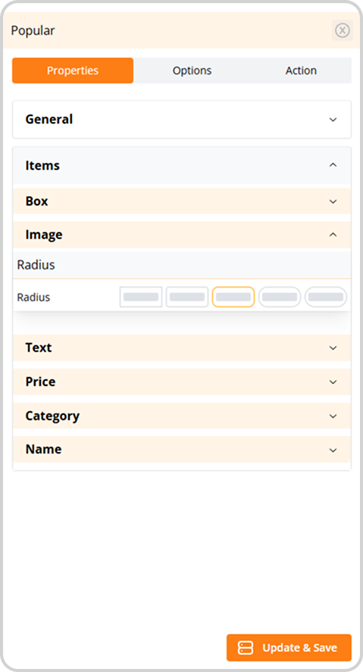
Task: Choose the fully rounded pill radius option
Action: (x=326, y=297)
